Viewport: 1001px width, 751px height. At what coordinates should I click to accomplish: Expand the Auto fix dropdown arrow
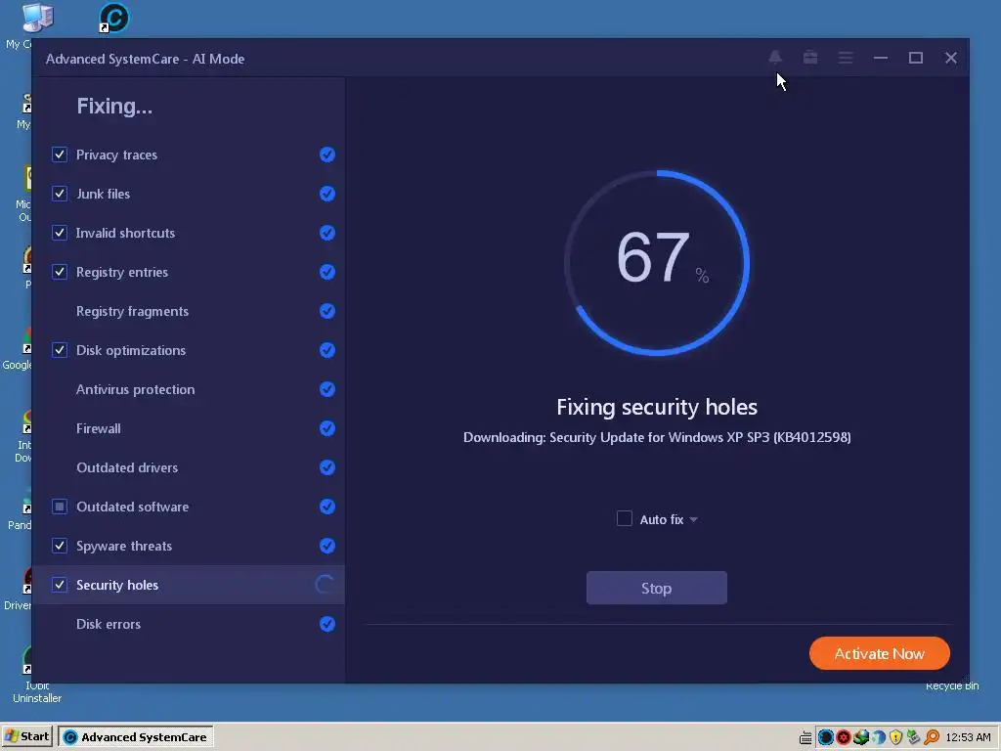click(x=693, y=520)
